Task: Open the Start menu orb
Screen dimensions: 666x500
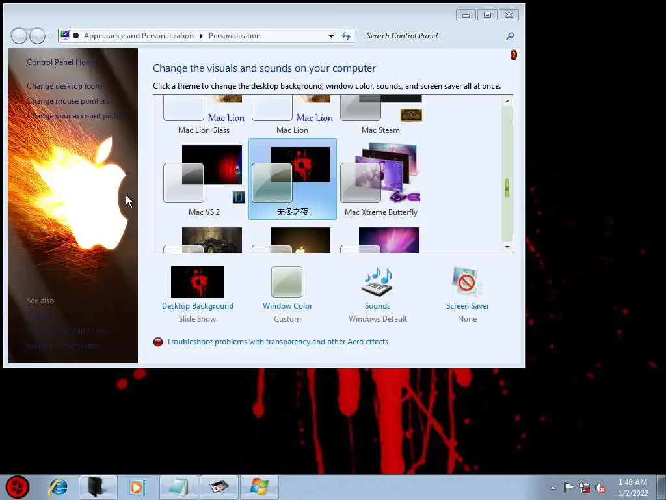Action: pos(18,487)
